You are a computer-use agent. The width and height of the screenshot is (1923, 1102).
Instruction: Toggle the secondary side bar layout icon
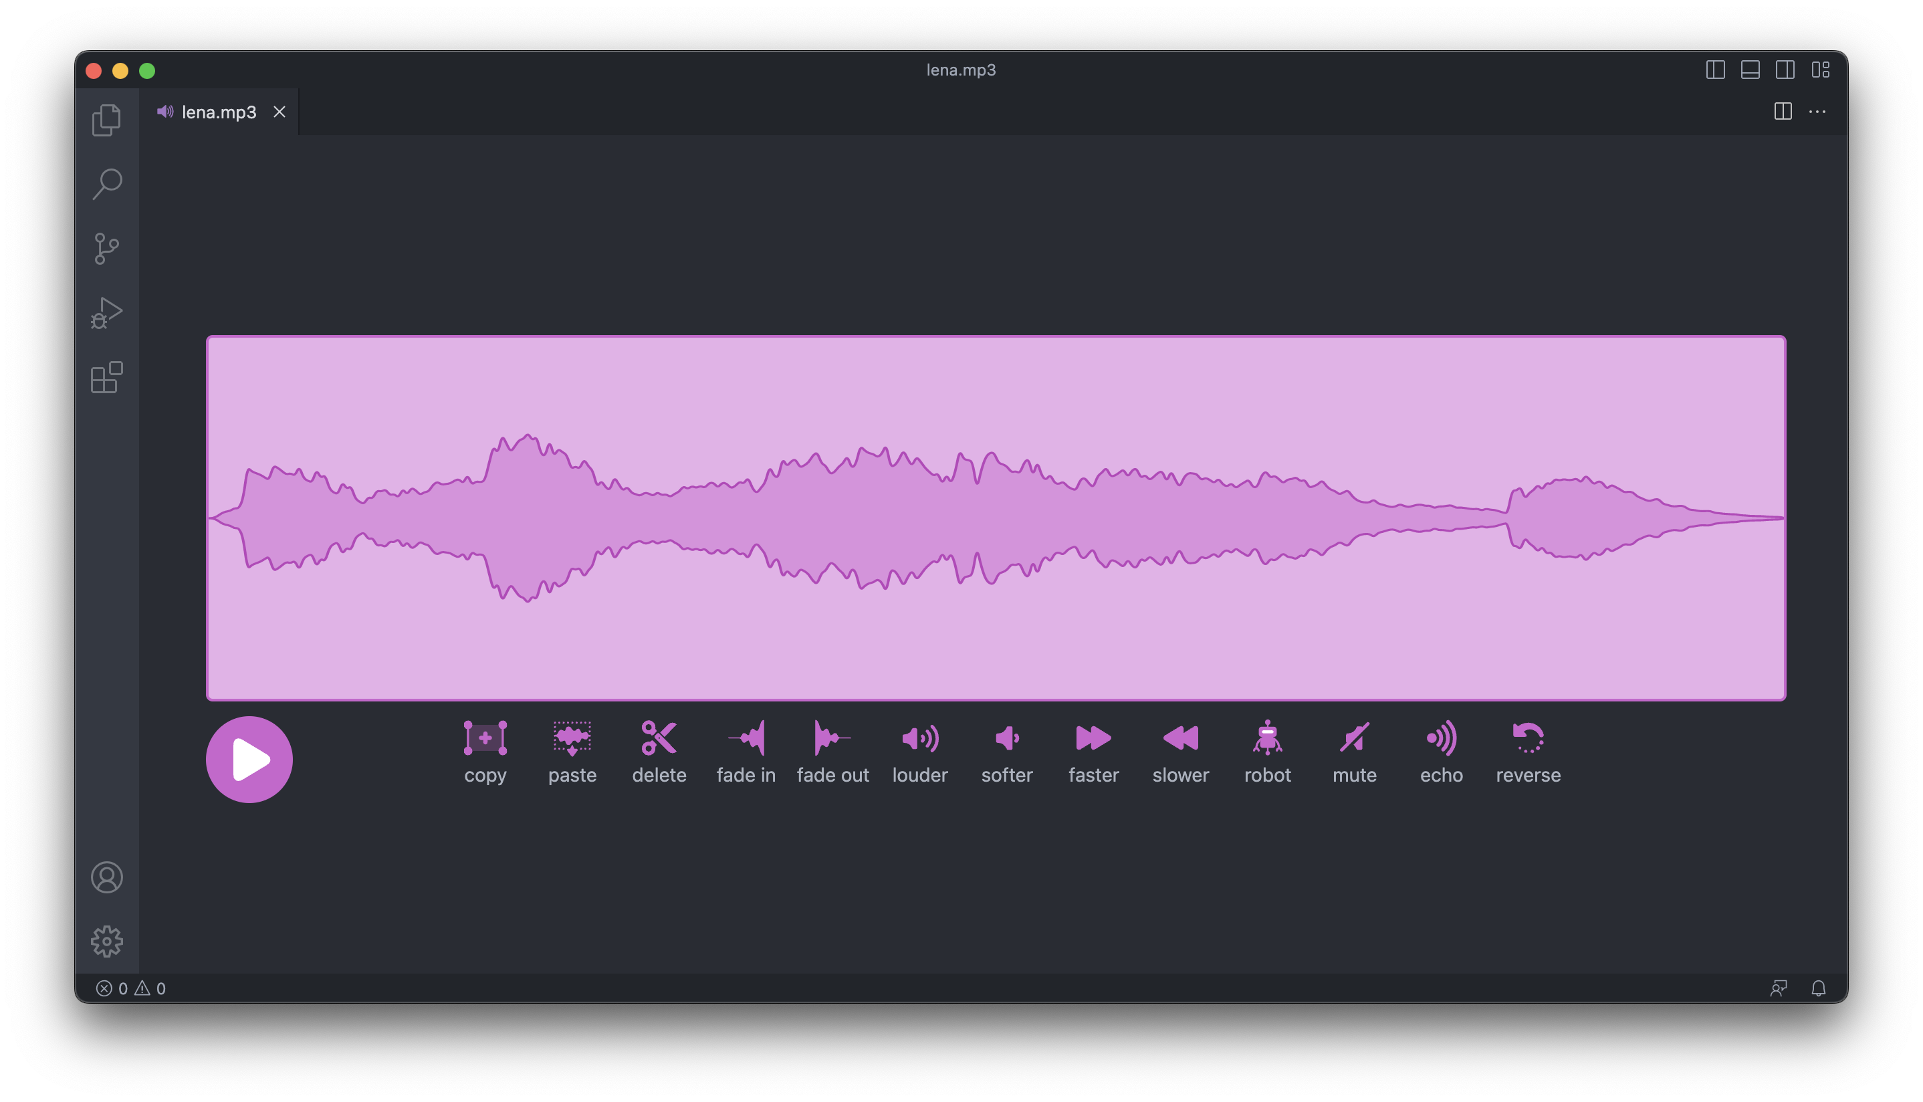coord(1785,70)
